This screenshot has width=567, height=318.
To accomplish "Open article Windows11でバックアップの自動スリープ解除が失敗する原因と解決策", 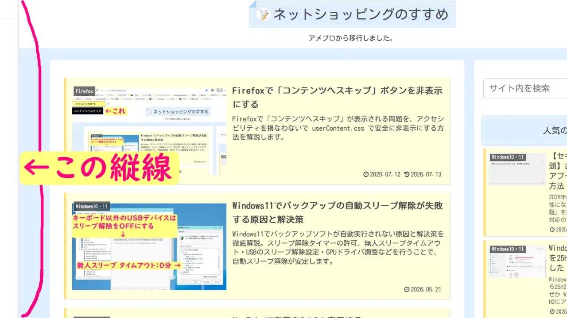I will (x=338, y=212).
